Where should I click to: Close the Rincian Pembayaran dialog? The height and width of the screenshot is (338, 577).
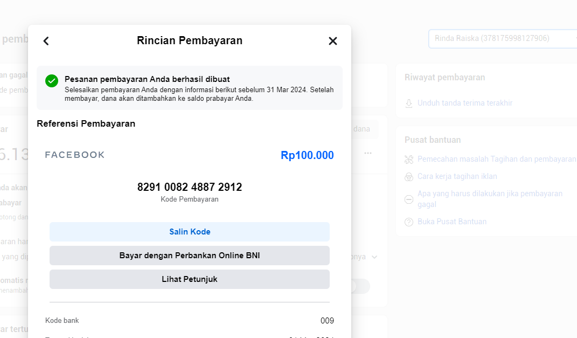[x=332, y=41]
